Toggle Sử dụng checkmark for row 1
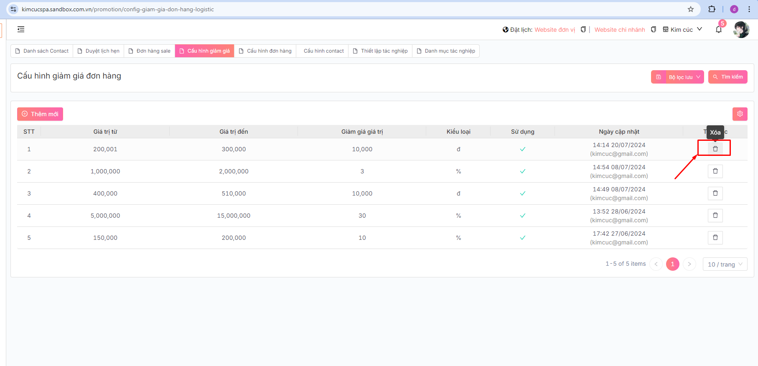Image resolution: width=758 pixels, height=366 pixels. coord(522,149)
